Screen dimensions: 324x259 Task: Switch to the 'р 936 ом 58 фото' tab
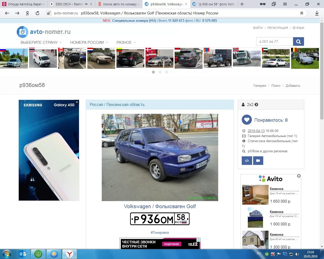pos(214,4)
